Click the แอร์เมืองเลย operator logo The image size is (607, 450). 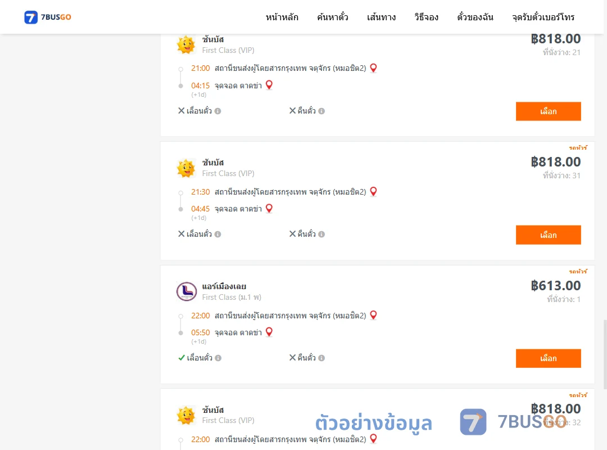187,291
